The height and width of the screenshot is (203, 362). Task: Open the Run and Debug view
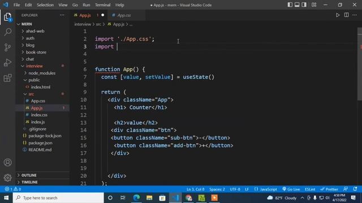coord(7,63)
